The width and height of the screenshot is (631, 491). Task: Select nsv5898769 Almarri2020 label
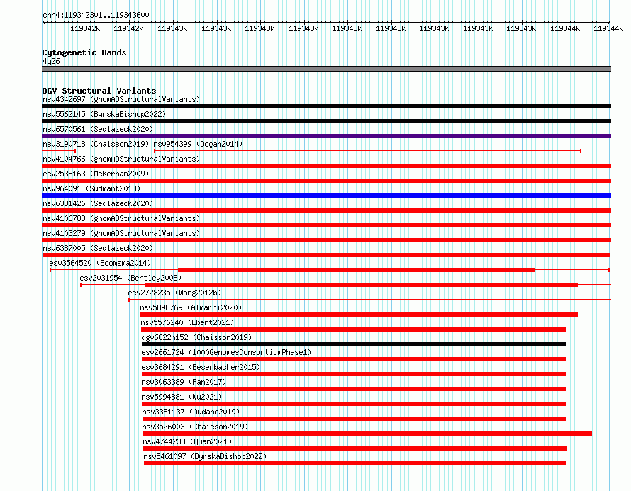pos(191,307)
